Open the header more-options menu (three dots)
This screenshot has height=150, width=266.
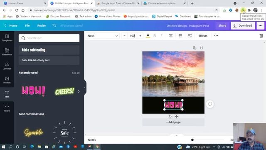(x=261, y=25)
